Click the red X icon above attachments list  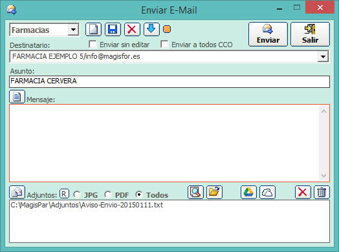coord(303,192)
